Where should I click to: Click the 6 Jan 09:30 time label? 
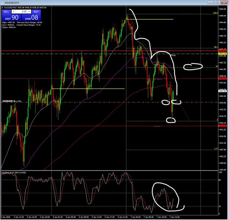[84, 217]
